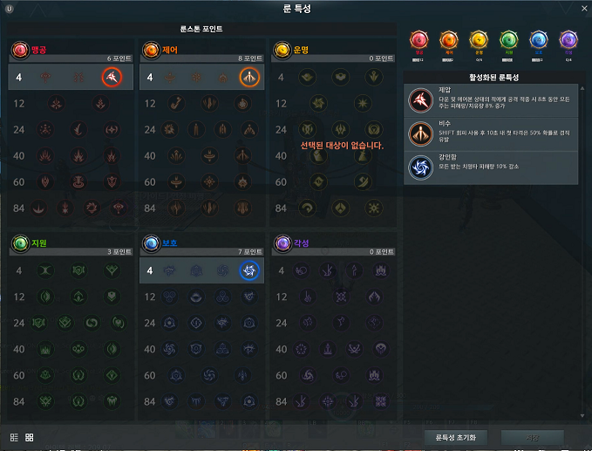Click the 보호 category header orb icon
The image size is (592, 451).
click(x=152, y=243)
